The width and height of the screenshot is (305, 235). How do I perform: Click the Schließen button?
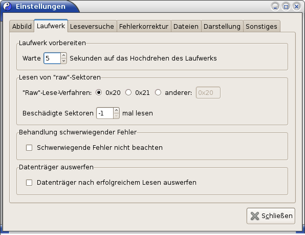point(271,216)
